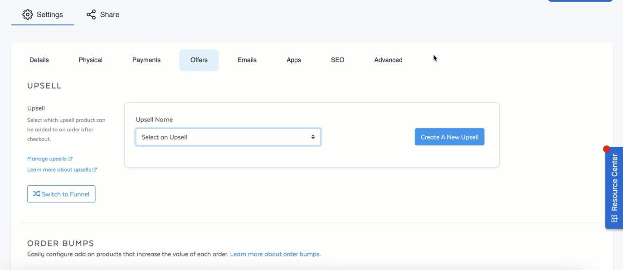Click the shuffle icon in Switch to Funnel
The image size is (623, 270).
pos(37,193)
